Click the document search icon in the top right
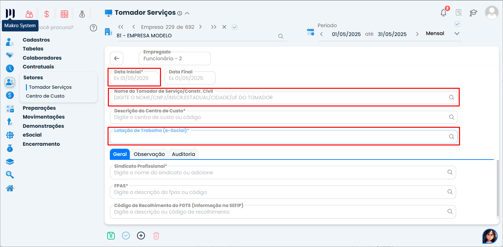503x247 pixels. (x=459, y=13)
